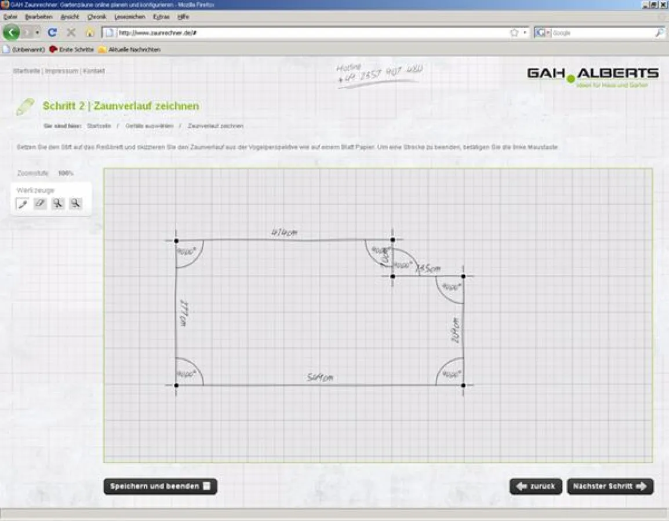Go to the browser home page icon

click(89, 32)
